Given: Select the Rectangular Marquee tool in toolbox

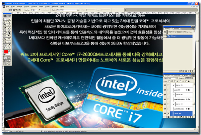Looking at the screenshot, I should point(5,19).
